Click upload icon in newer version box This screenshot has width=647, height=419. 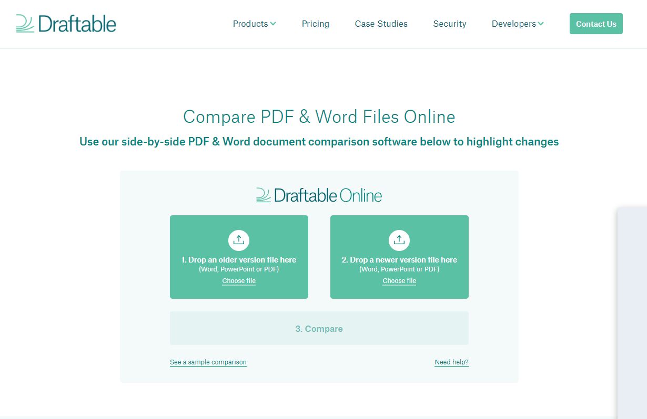(399, 240)
